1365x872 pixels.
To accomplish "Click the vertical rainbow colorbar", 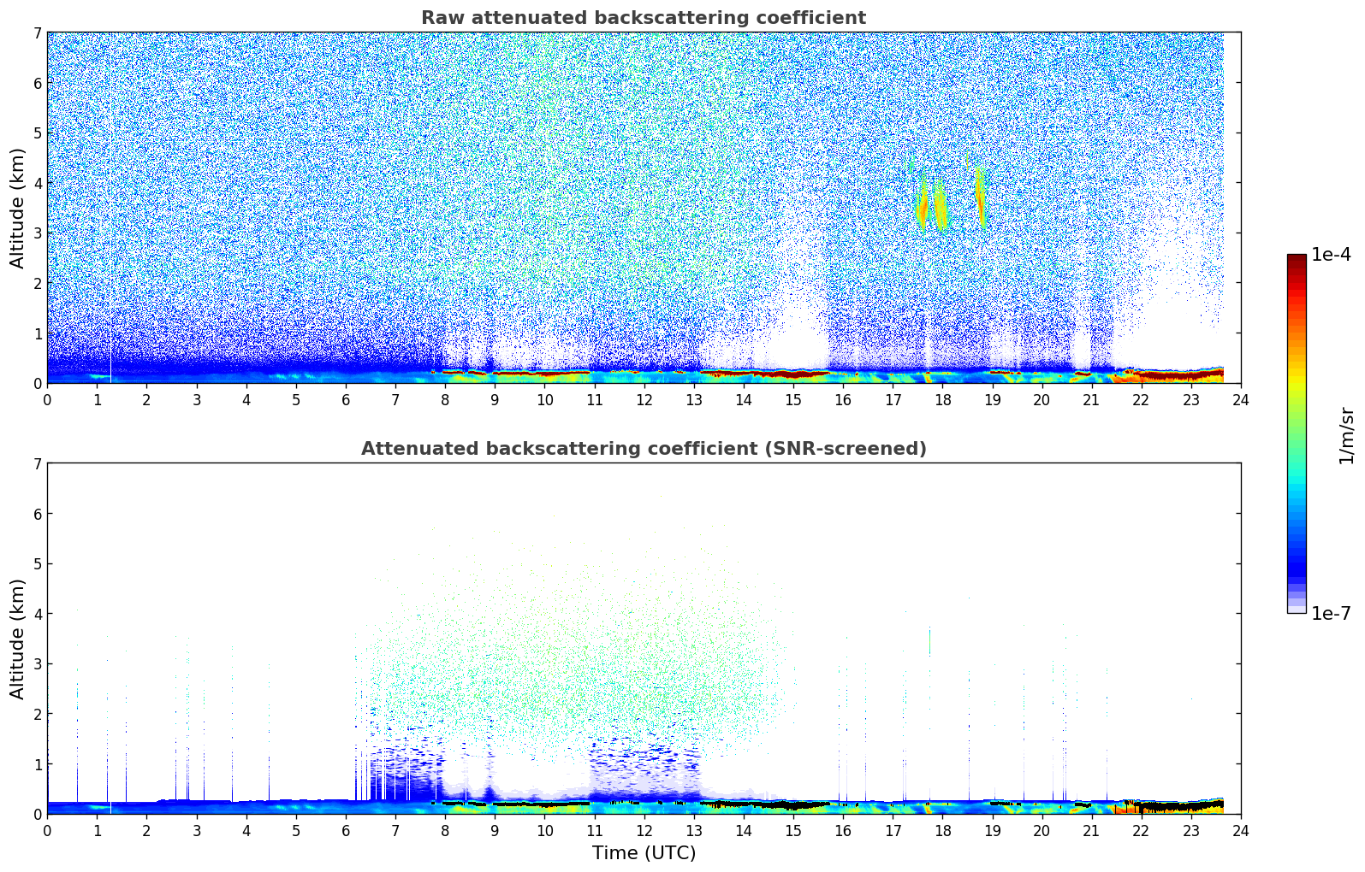I will (1297, 433).
